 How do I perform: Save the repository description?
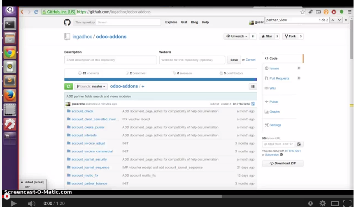[x=234, y=60]
